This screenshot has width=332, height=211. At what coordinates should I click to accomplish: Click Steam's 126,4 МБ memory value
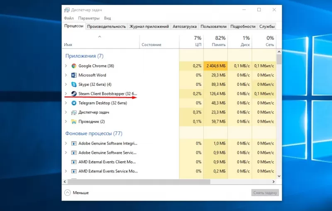coord(217,94)
